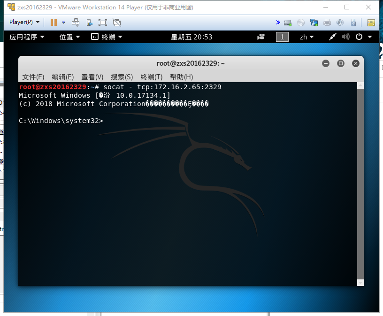The width and height of the screenshot is (383, 316).
Task: Click the printer device icon
Action: tap(327, 23)
